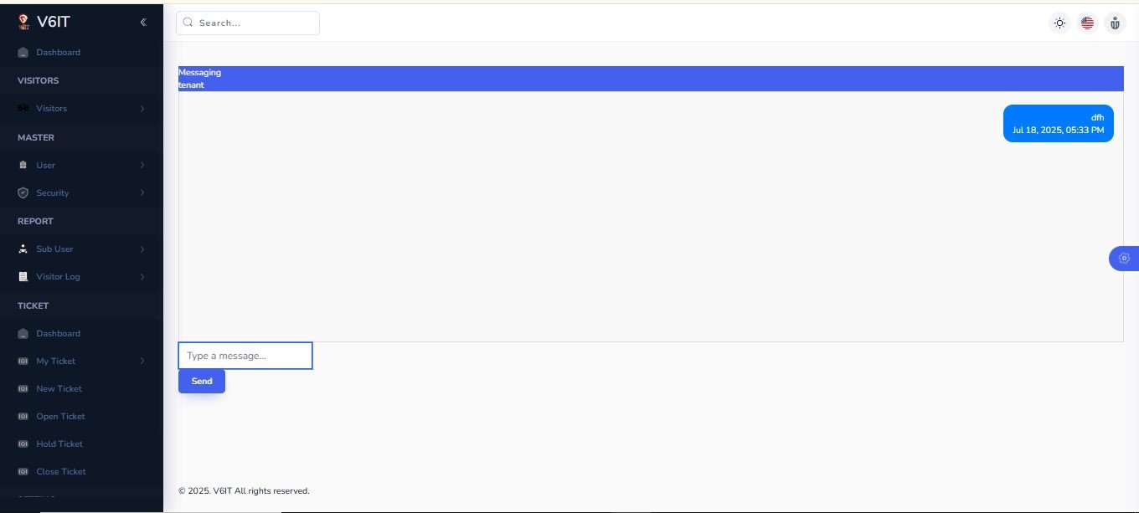The image size is (1139, 513).
Task: Click the Send button
Action: pyautogui.click(x=202, y=381)
